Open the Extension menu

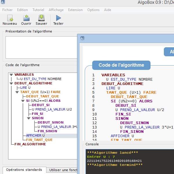(75, 10)
